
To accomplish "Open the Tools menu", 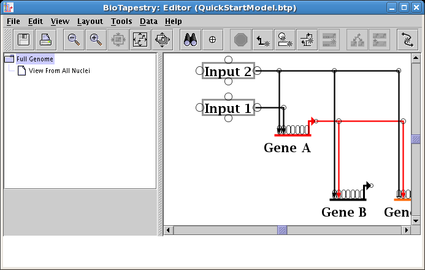I will click(x=121, y=21).
